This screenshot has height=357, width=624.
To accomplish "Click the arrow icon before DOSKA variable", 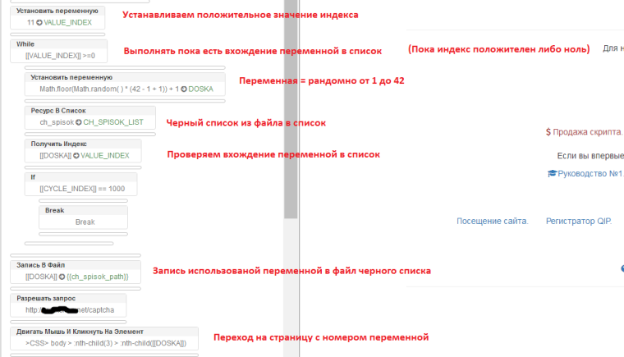I will [x=184, y=89].
